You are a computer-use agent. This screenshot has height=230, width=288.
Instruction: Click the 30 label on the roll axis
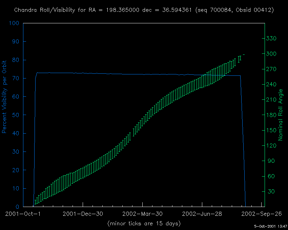[x=271, y=191]
